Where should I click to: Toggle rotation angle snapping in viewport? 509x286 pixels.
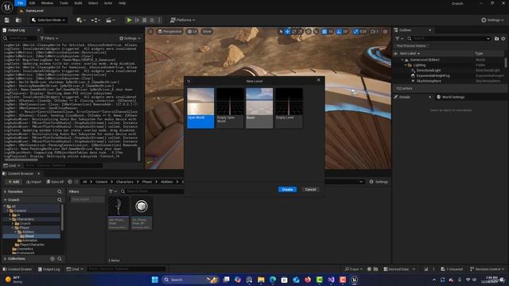tap(339, 32)
